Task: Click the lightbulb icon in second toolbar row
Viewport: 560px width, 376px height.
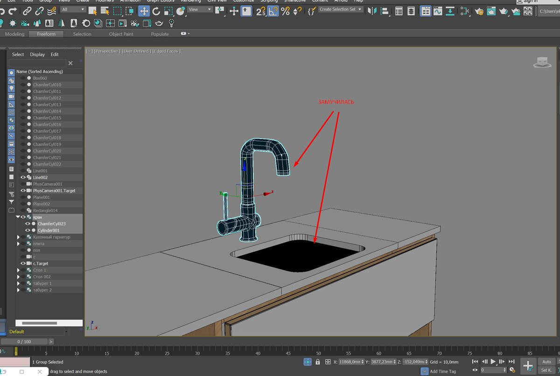Action: tap(171, 23)
